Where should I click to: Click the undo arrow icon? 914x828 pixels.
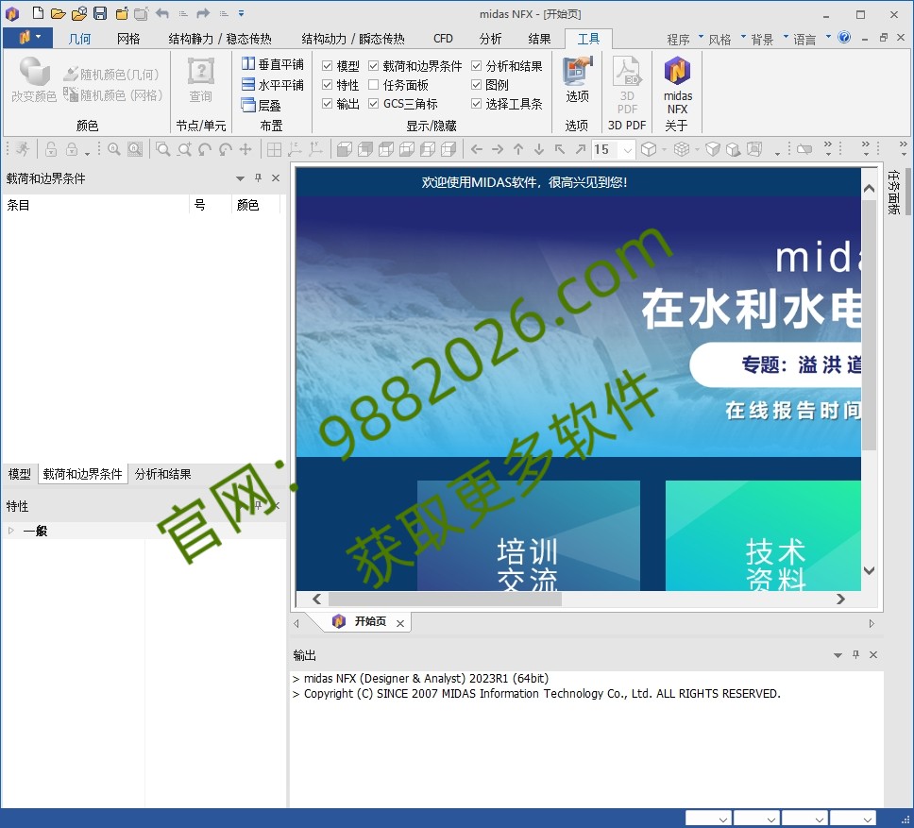(162, 13)
